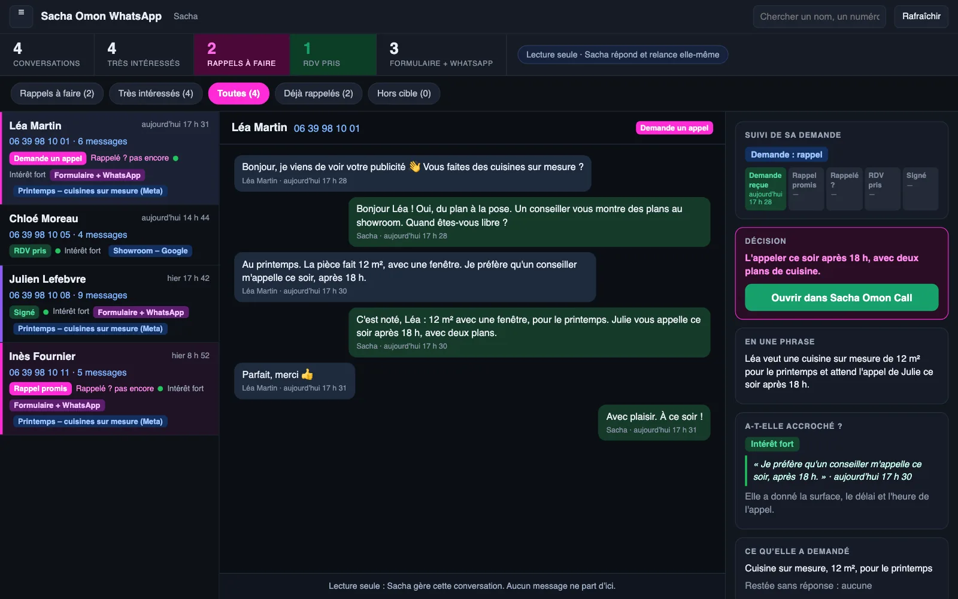Filter by Hors cible (0)
Image resolution: width=958 pixels, height=599 pixels.
pos(404,93)
